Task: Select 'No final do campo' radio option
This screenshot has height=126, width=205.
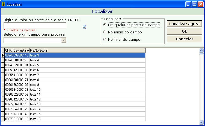Action: [105, 39]
